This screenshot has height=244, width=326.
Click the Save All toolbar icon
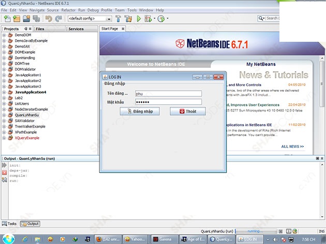coord(36,19)
